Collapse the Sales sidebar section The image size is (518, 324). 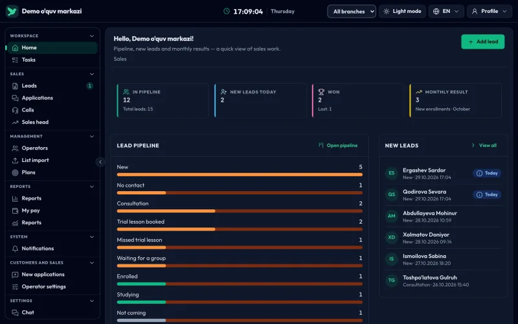point(92,74)
